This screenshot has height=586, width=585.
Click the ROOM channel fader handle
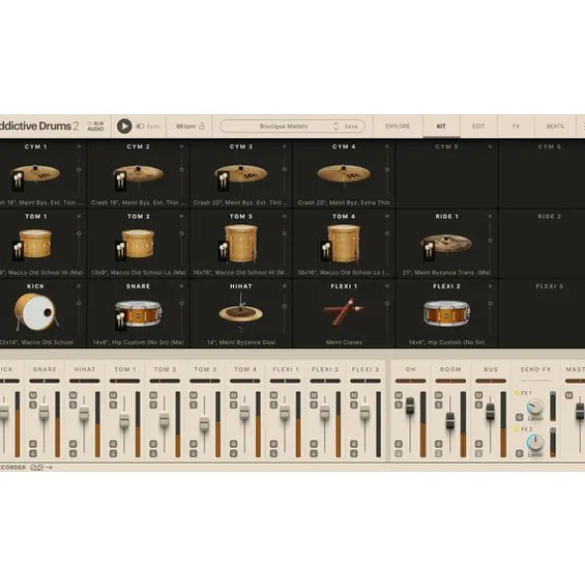[450, 420]
